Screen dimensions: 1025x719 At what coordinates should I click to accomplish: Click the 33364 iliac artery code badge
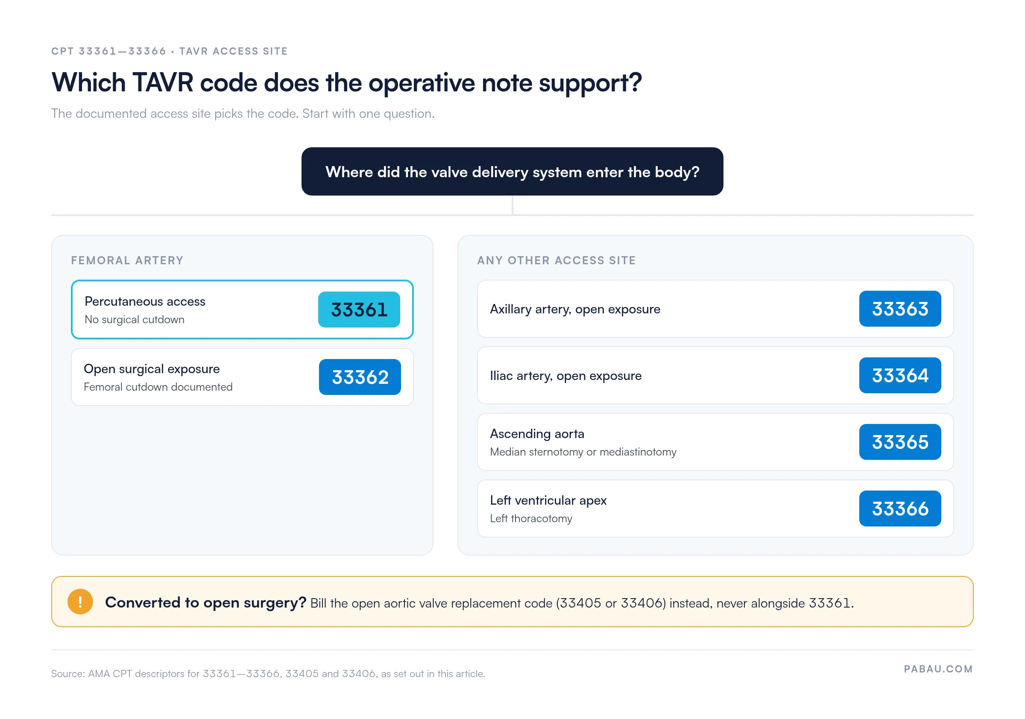tap(900, 375)
